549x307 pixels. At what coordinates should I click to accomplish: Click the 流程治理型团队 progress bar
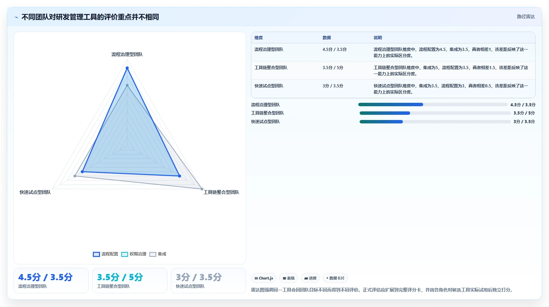click(433, 105)
